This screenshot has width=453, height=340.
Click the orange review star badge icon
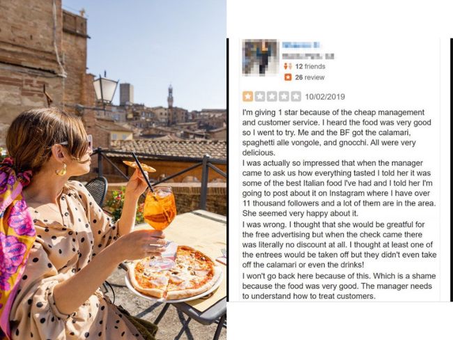click(288, 77)
